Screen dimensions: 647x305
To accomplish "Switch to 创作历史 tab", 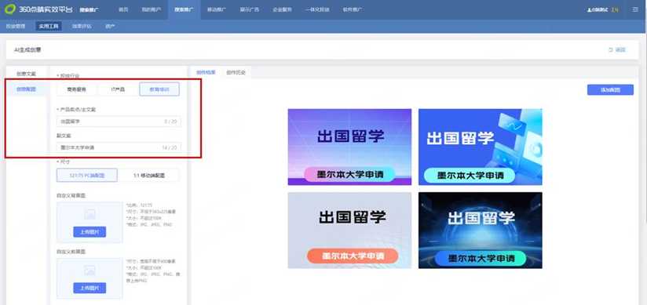I will pyautogui.click(x=236, y=72).
